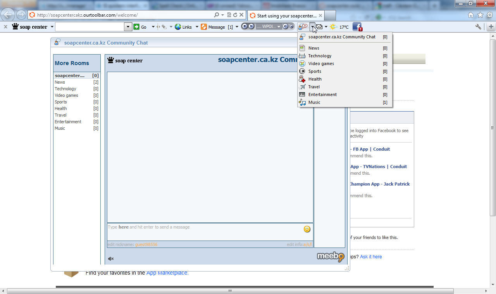Image resolution: width=496 pixels, height=294 pixels.
Task: Expand the Message dropdown arrow
Action: (x=237, y=27)
